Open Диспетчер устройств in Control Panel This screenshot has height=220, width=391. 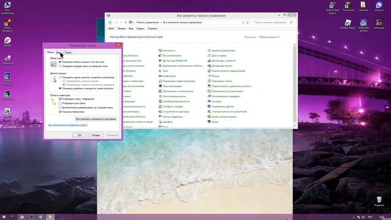(221, 61)
